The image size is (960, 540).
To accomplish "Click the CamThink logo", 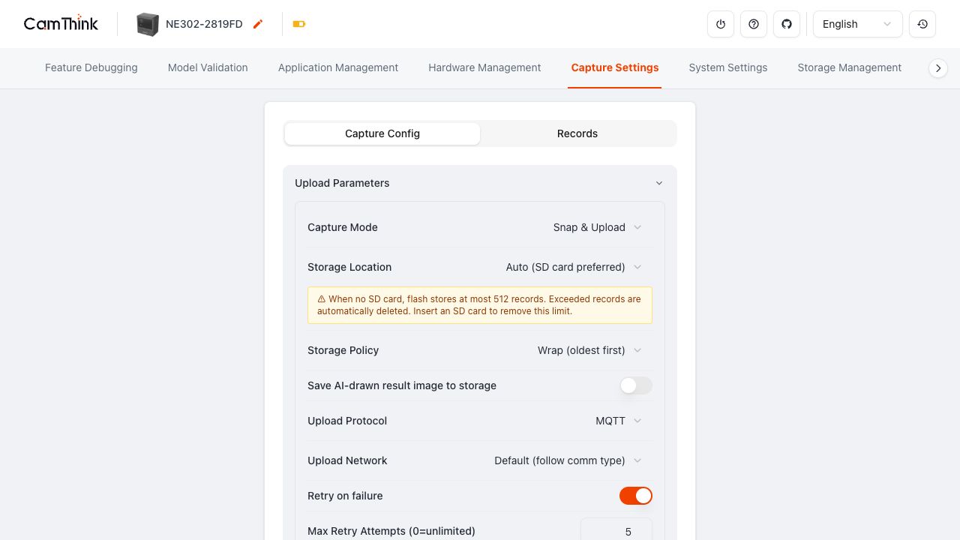I will pyautogui.click(x=61, y=24).
